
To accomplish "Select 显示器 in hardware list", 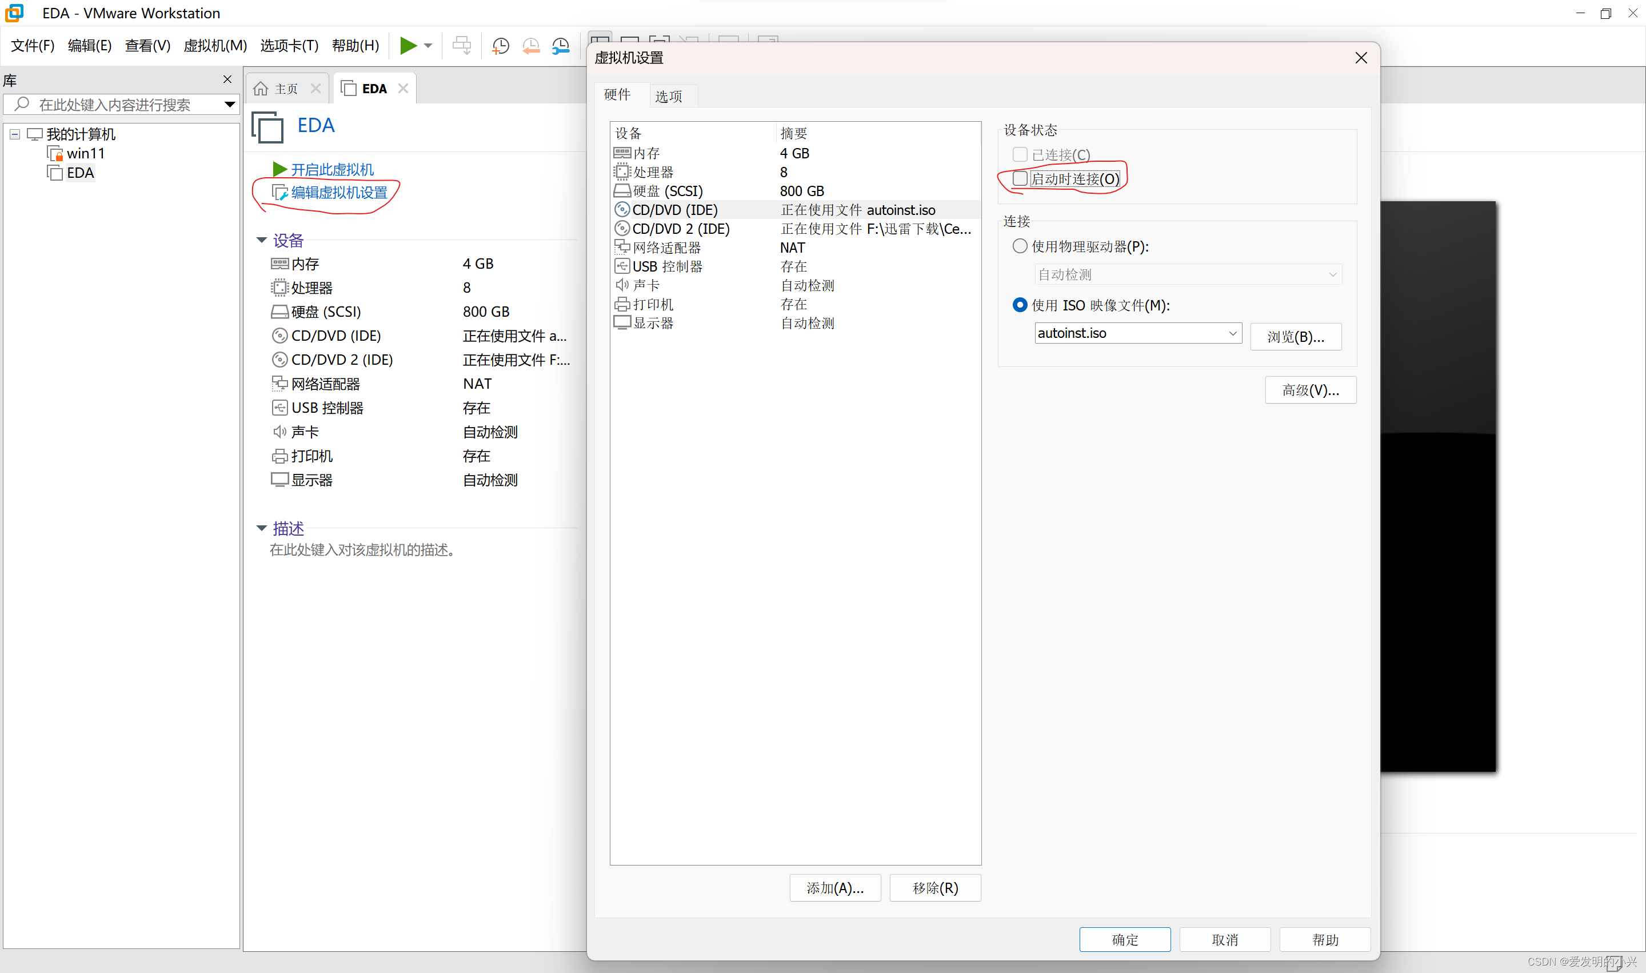I will pyautogui.click(x=795, y=323).
